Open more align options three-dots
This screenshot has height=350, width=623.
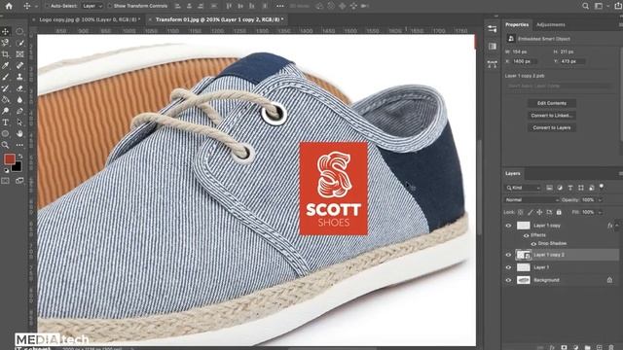tap(280, 6)
